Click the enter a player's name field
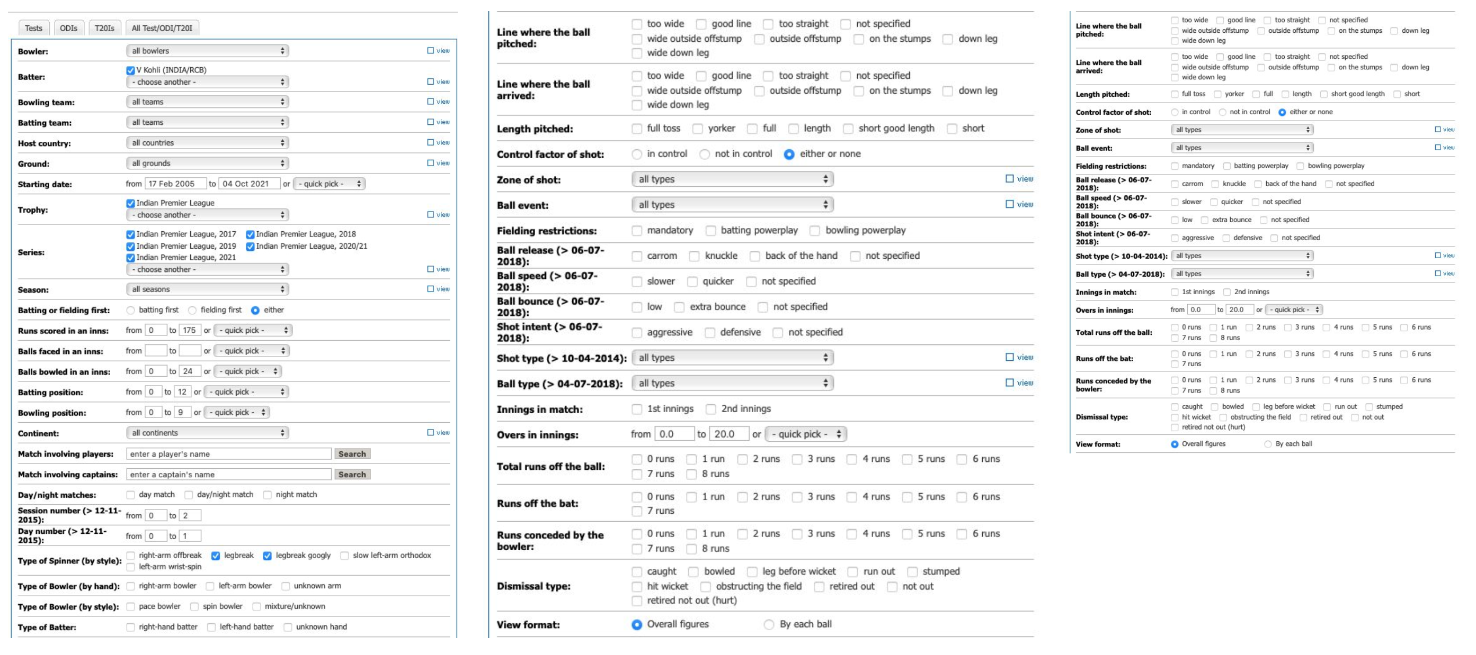This screenshot has height=655, width=1476. 229,453
